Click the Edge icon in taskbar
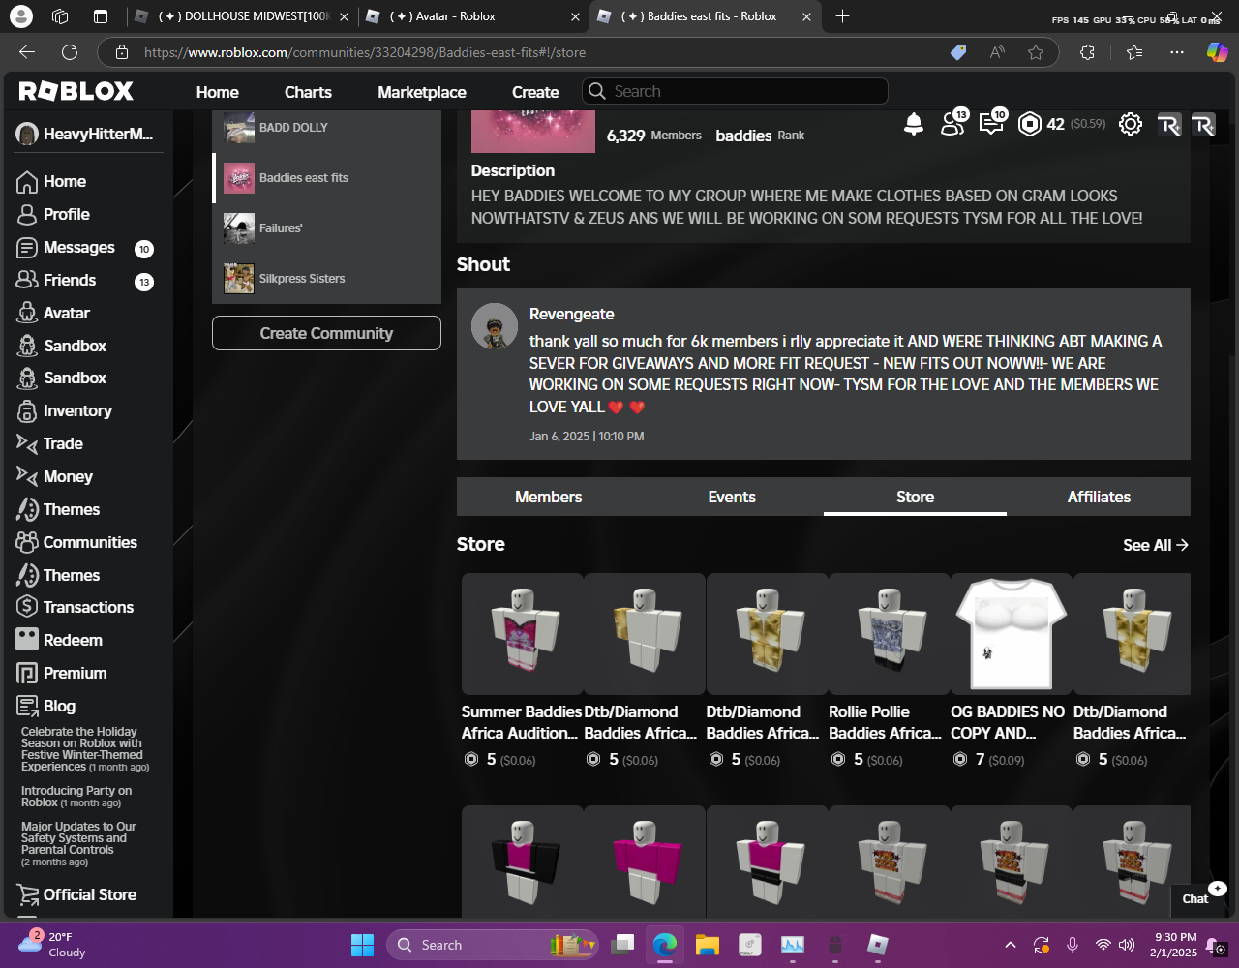The height and width of the screenshot is (968, 1239). click(x=664, y=945)
